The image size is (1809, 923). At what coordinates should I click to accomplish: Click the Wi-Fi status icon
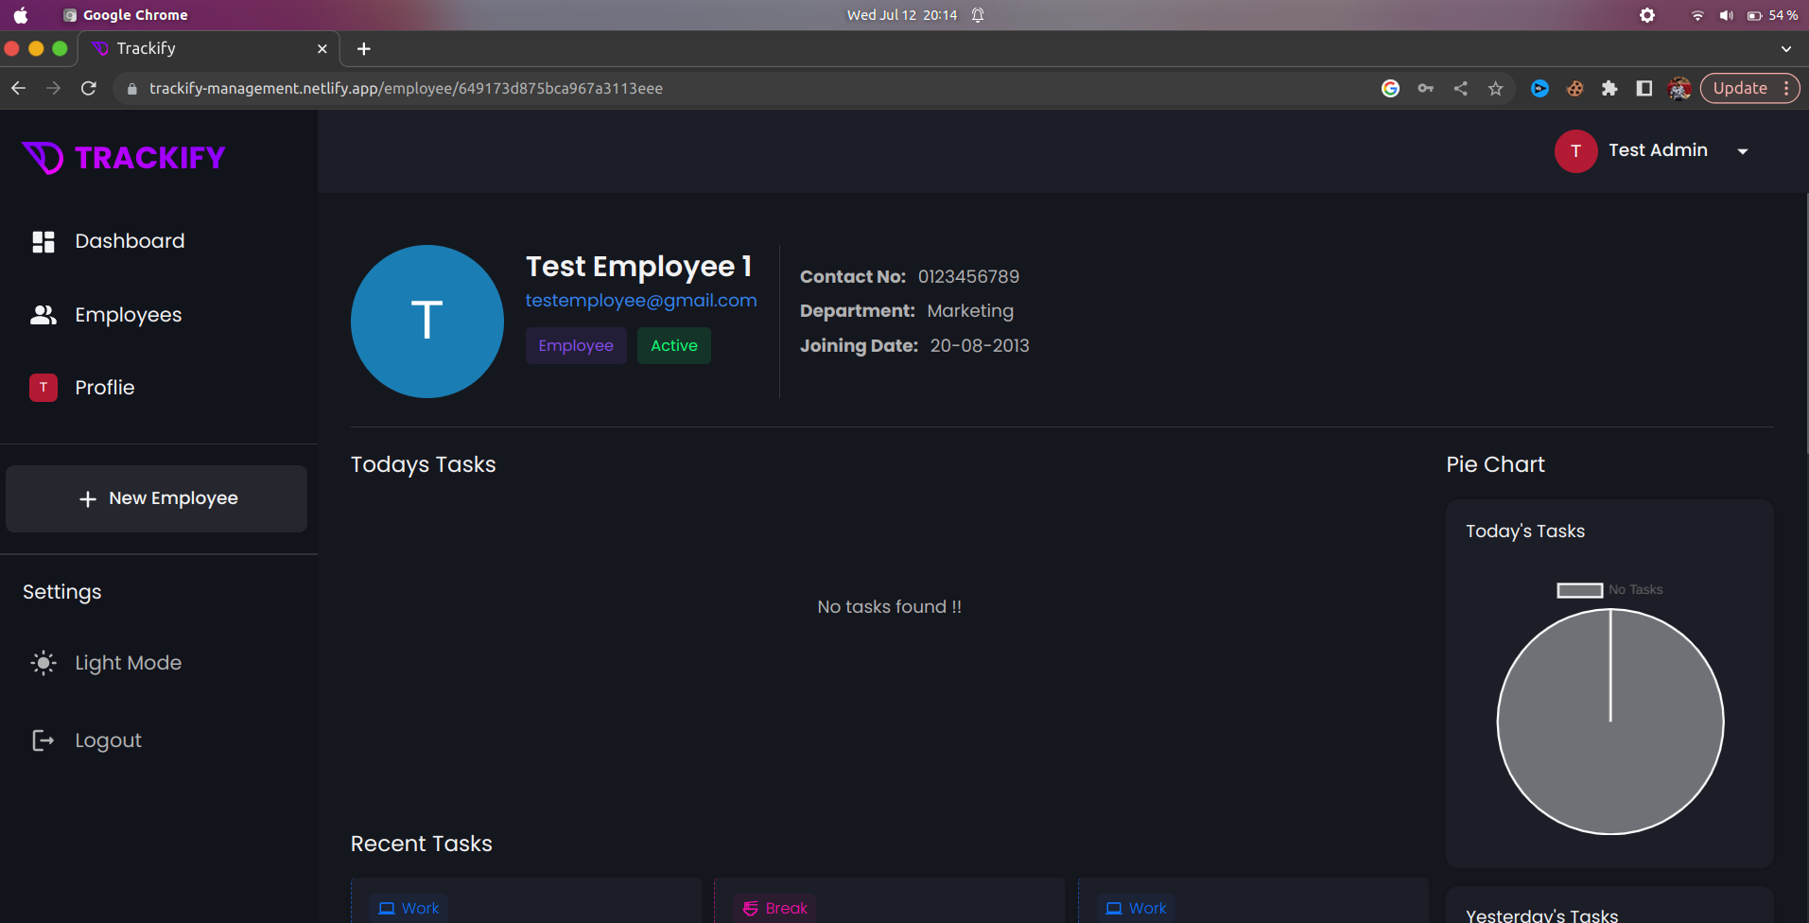click(1697, 15)
